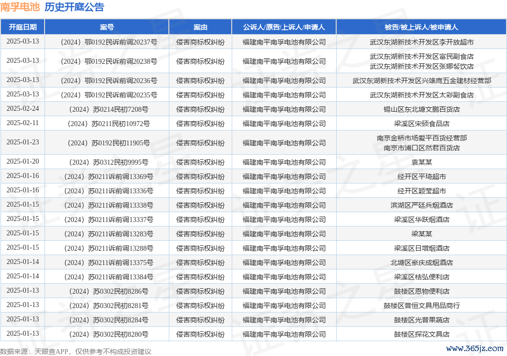Click defendant 梁溪区日增烟酒店
The height and width of the screenshot is (356, 507).
coord(422,248)
